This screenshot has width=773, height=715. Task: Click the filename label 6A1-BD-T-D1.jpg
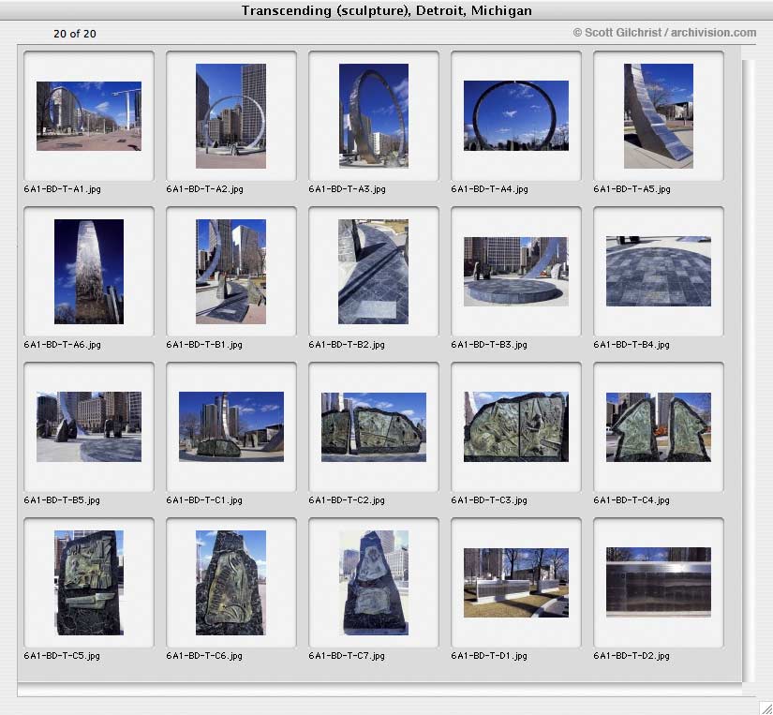pos(489,656)
